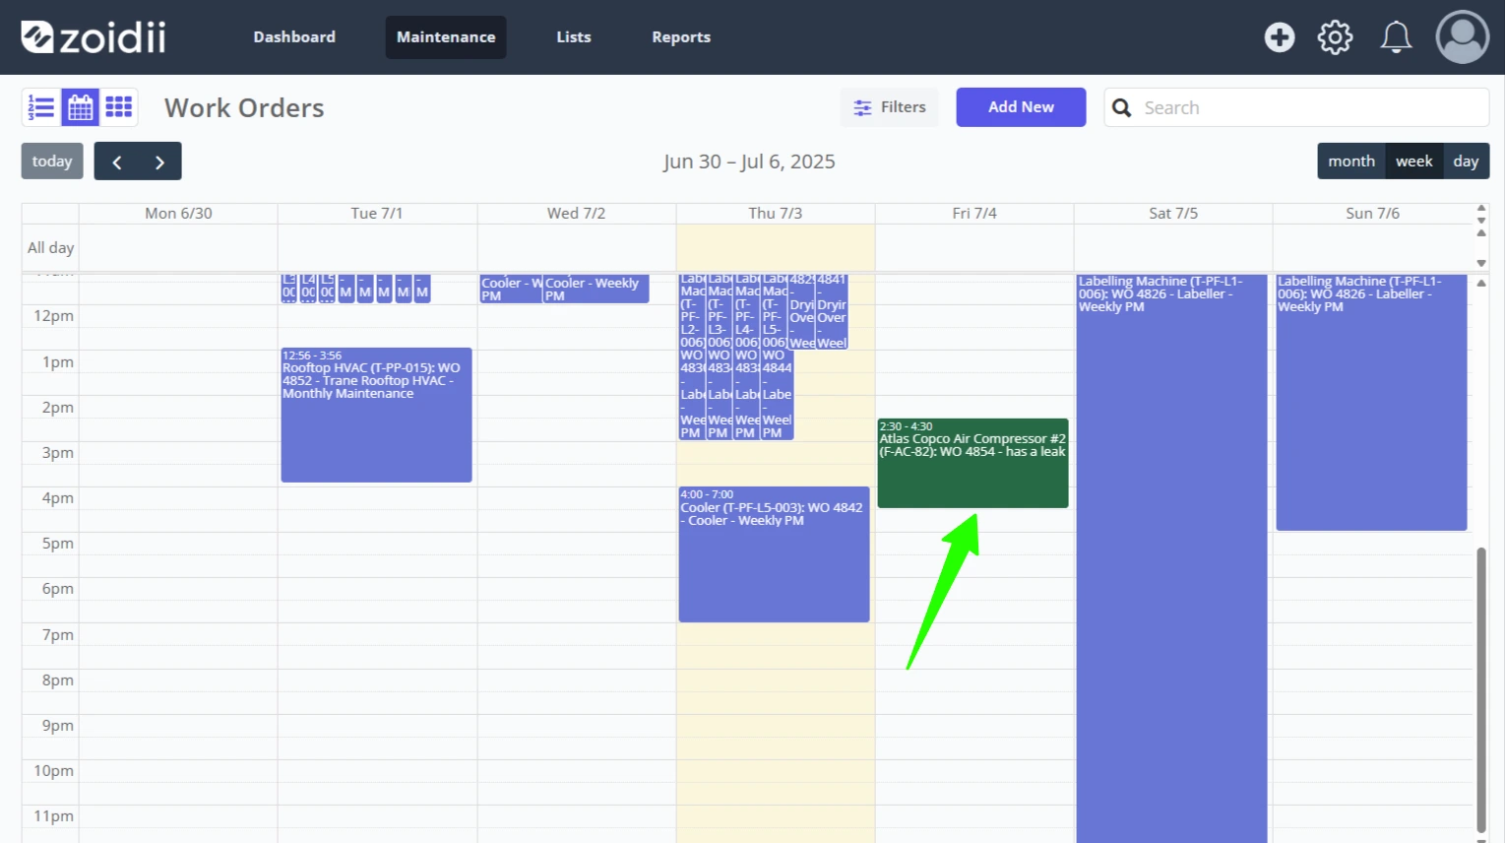Open Wednesday right-hand Cooler Weekly PM event
Screen dimensions: 1505x843
point(596,289)
